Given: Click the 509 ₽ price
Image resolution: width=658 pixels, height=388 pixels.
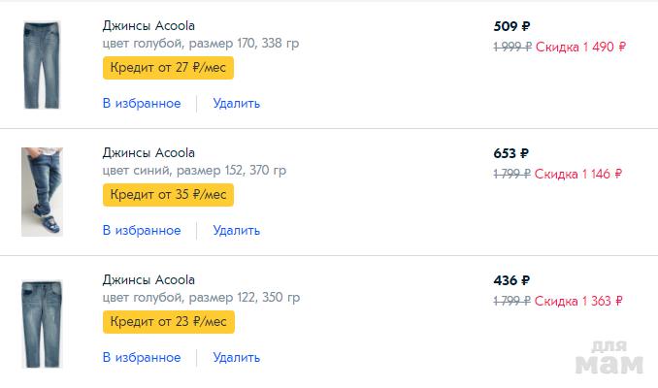Looking at the screenshot, I should [511, 26].
